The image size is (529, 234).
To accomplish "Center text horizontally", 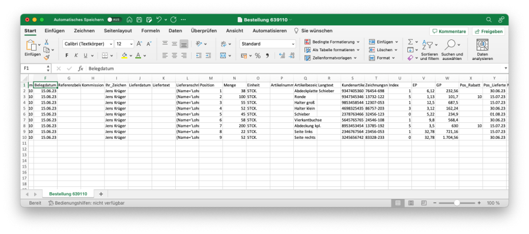I will (x=175, y=55).
